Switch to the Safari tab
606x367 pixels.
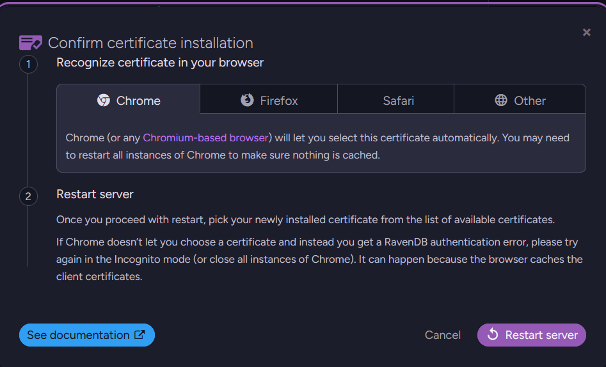click(395, 100)
